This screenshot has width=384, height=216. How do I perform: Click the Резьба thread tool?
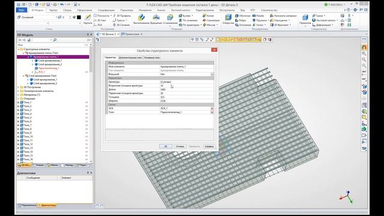[258, 16]
